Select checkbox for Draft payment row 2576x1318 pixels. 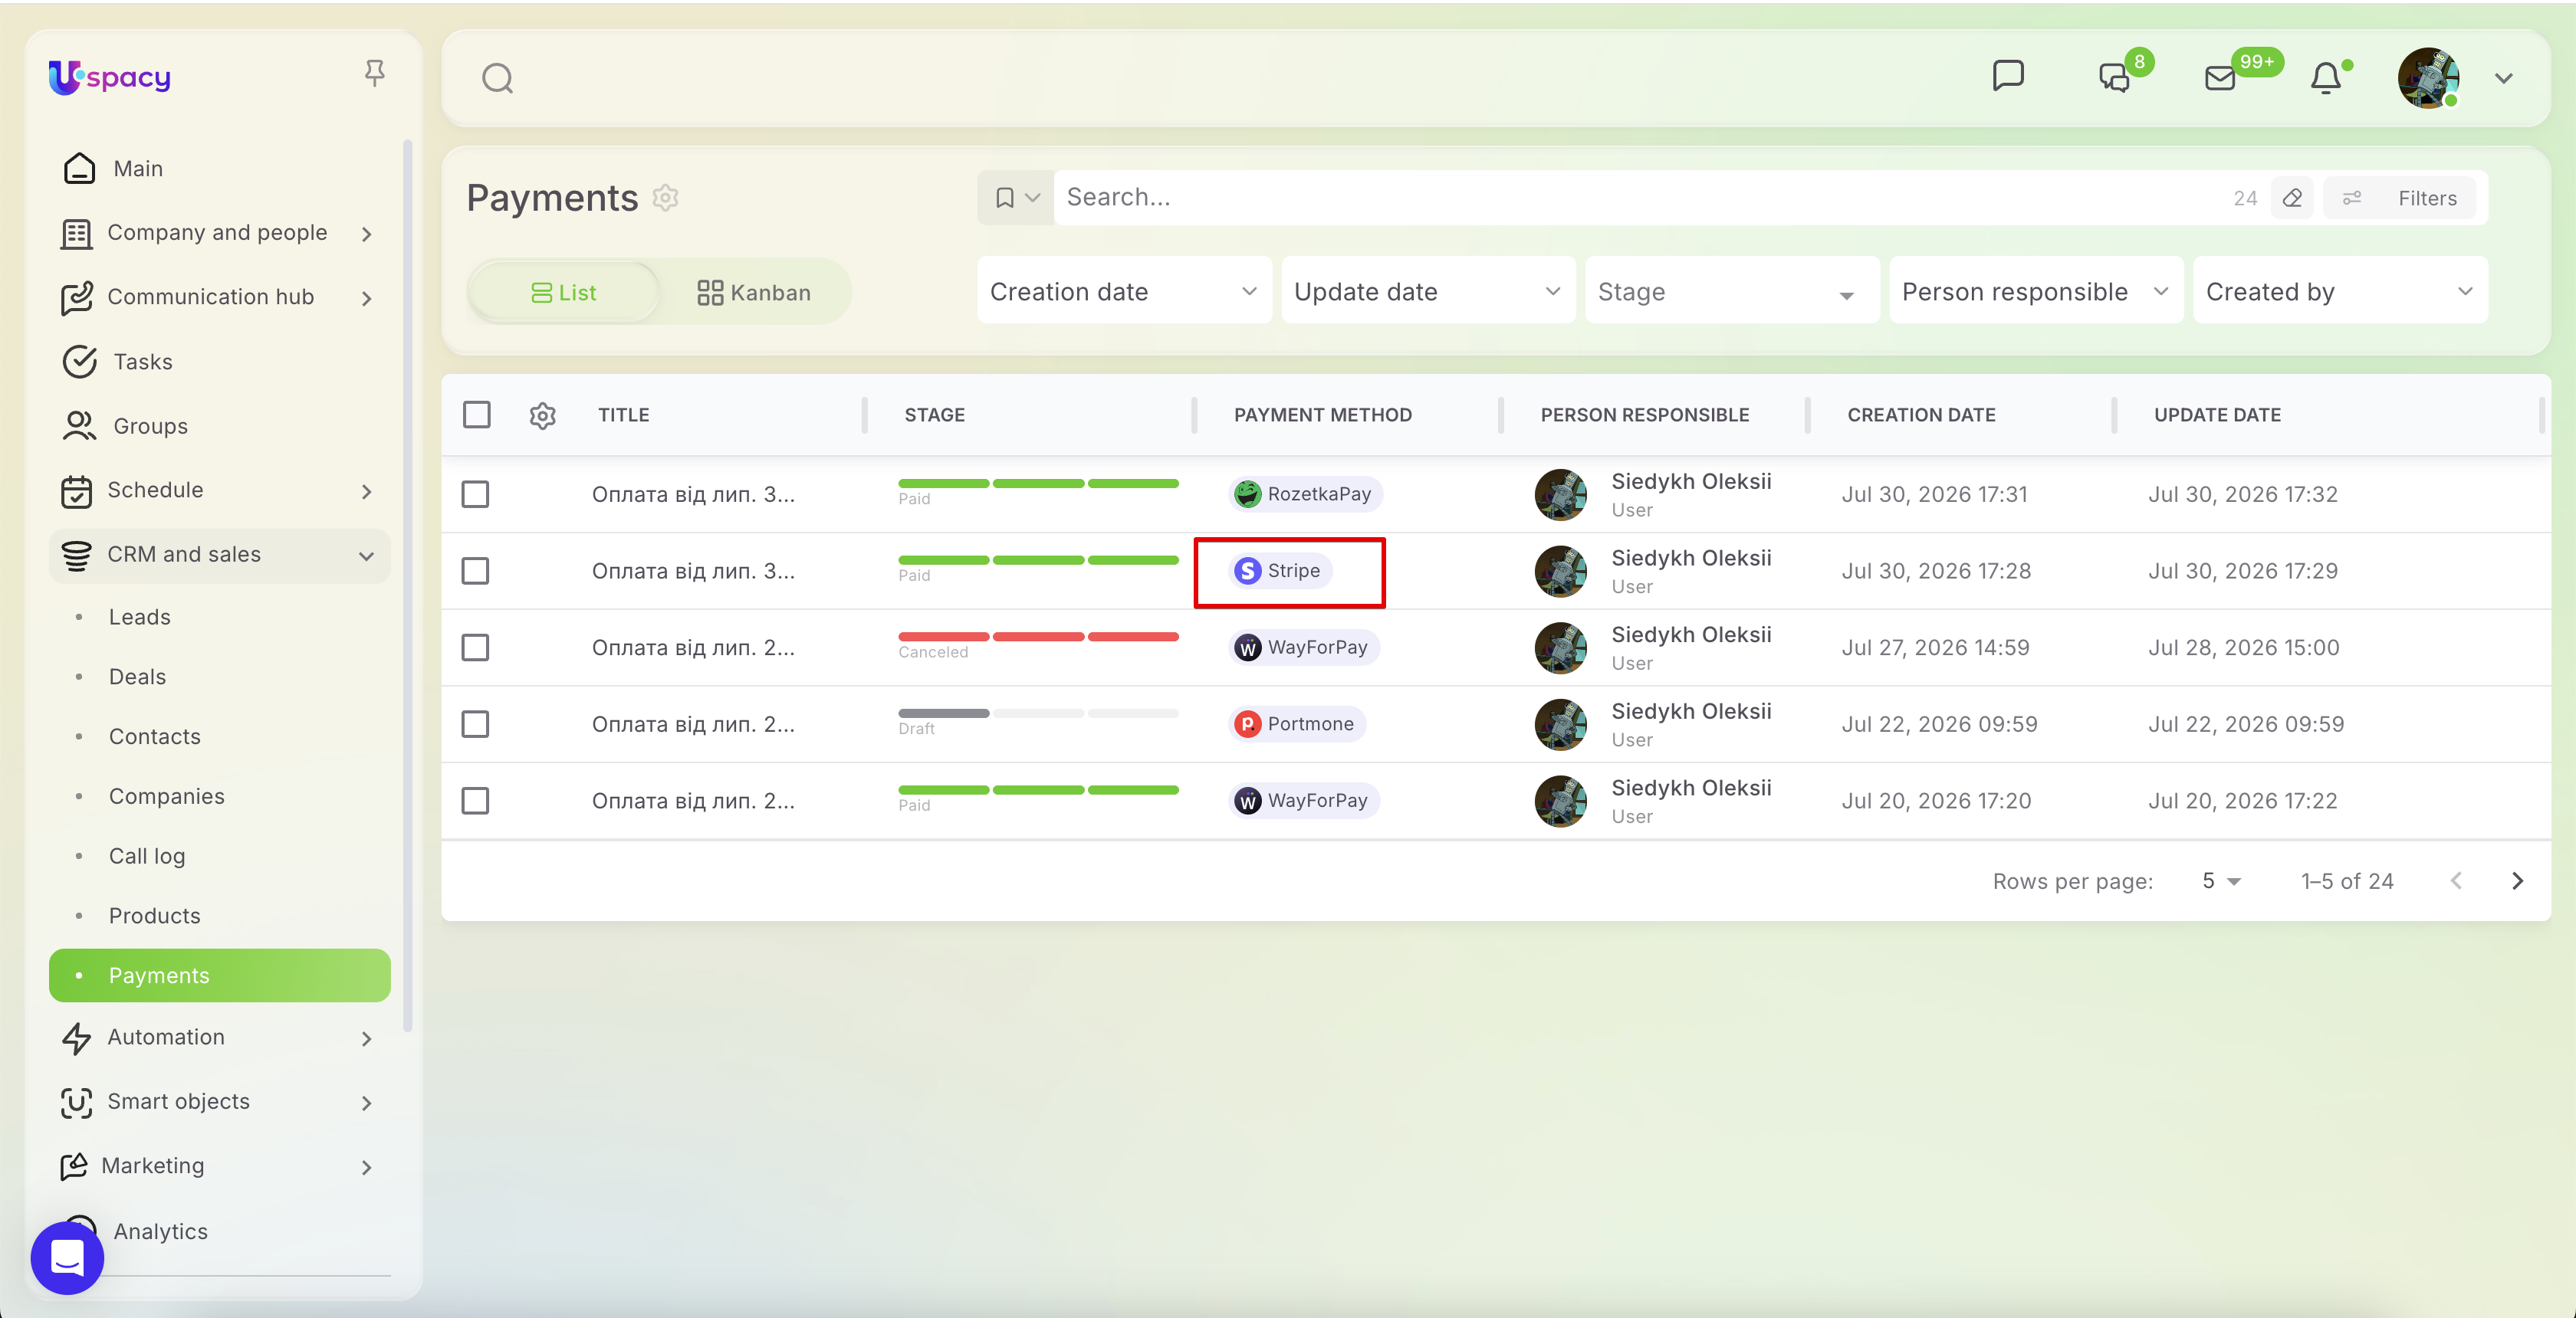475,723
